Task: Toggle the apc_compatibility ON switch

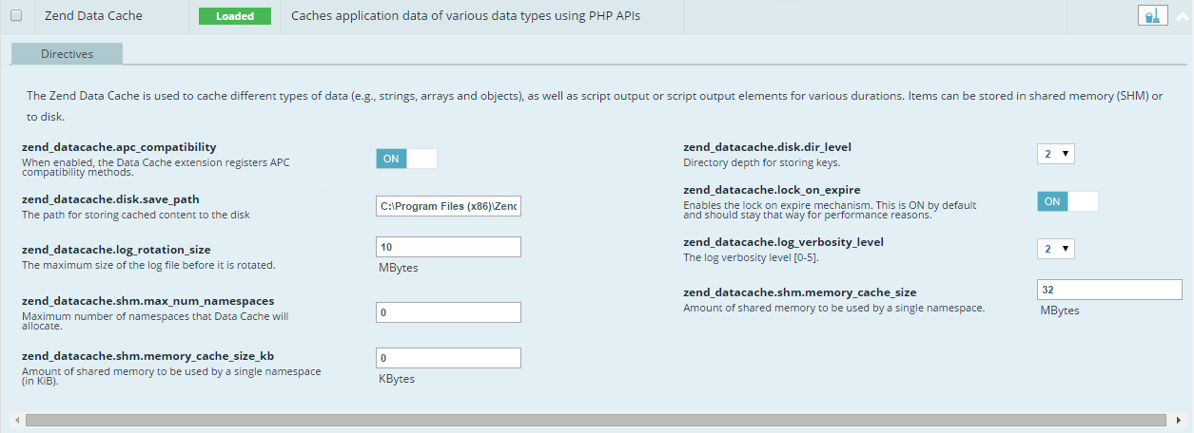Action: [x=406, y=159]
